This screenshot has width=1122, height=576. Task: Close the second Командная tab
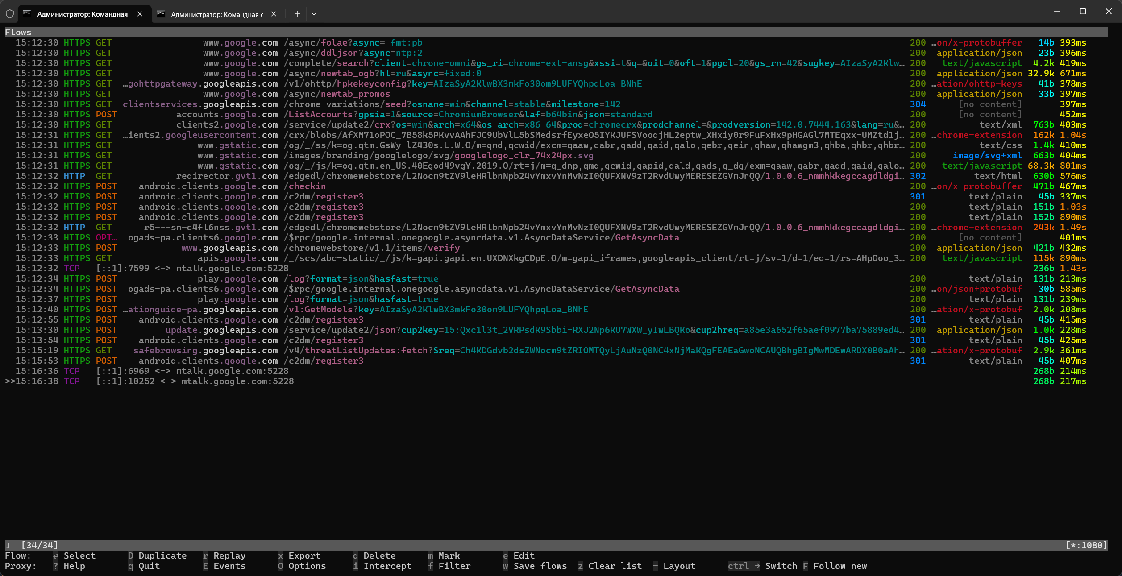[274, 14]
